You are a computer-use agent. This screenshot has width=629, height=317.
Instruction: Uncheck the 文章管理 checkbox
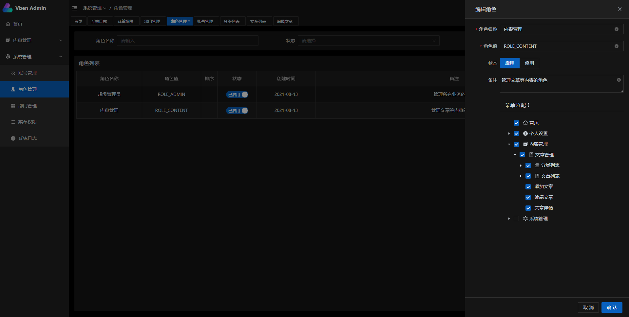click(x=522, y=155)
